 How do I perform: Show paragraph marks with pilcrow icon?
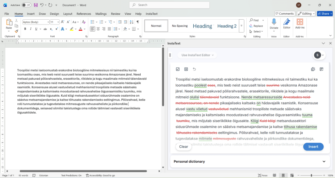tap(138, 22)
